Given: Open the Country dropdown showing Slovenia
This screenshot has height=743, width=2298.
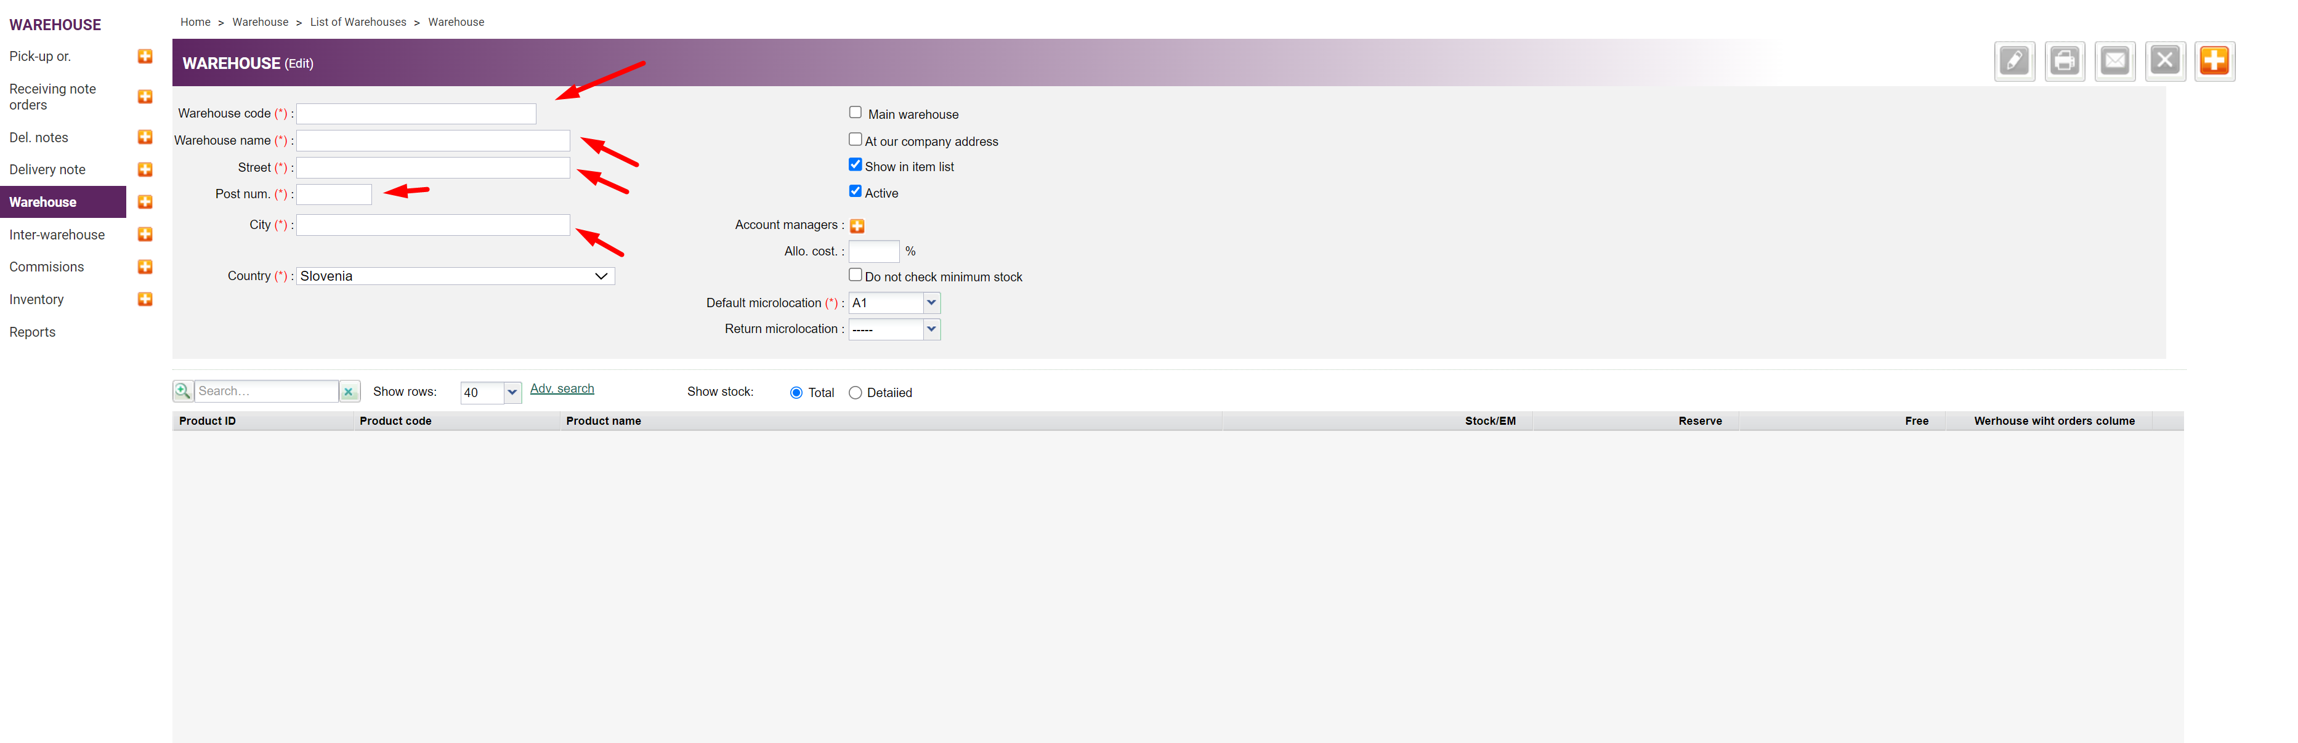Looking at the screenshot, I should pyautogui.click(x=455, y=276).
